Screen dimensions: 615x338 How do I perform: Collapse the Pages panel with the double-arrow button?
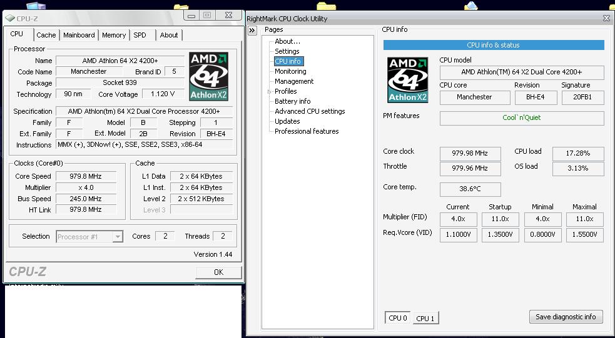pos(252,31)
